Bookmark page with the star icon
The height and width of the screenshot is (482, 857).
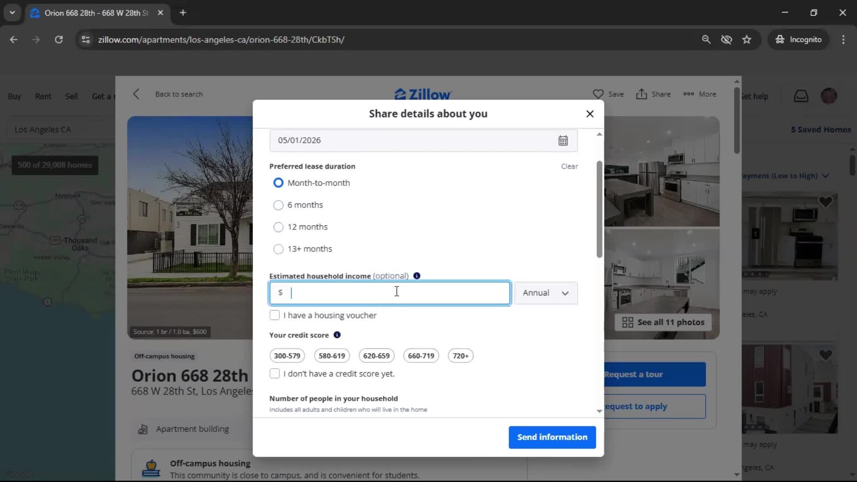(x=747, y=40)
